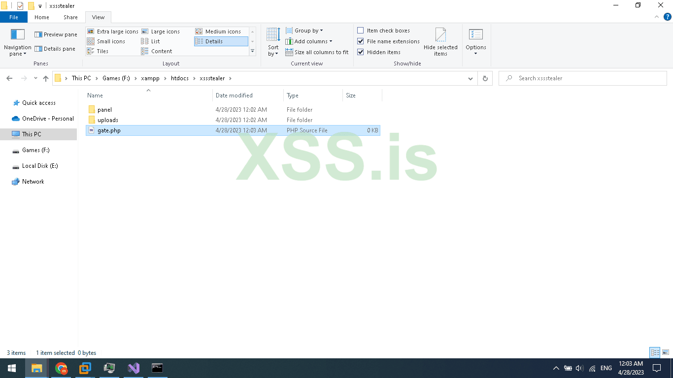Screen dimensions: 673x378
Task: Open the Start menu
Action: coord(12,368)
